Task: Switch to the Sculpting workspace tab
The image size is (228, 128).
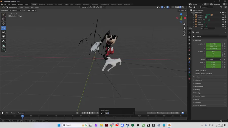Action: point(50,4)
